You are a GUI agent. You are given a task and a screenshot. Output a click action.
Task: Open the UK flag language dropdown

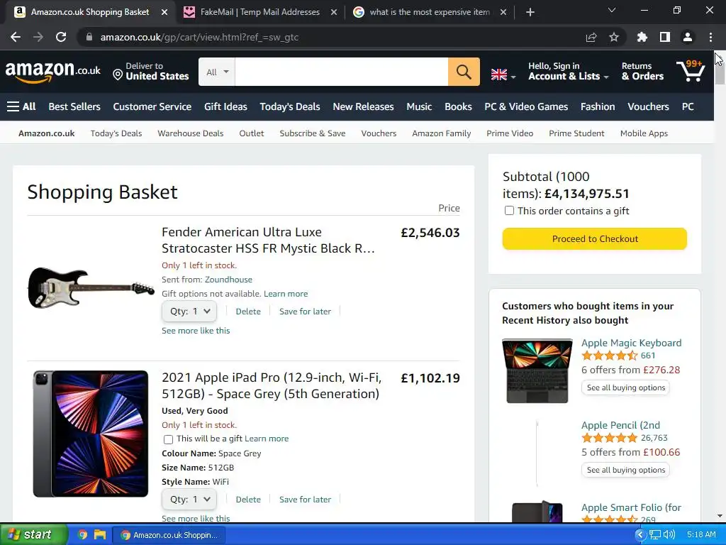[503, 74]
